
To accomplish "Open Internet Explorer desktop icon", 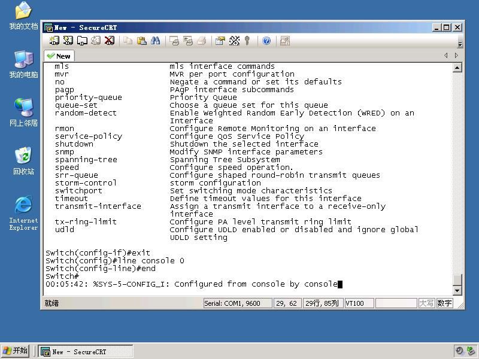I will (x=23, y=214).
